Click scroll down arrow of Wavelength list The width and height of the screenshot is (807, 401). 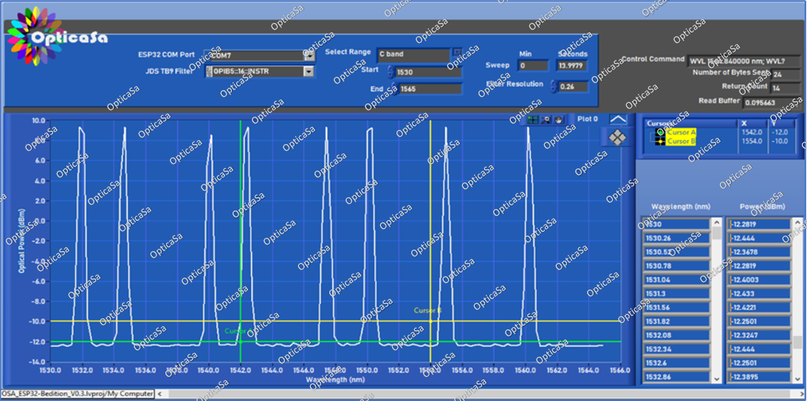point(716,378)
